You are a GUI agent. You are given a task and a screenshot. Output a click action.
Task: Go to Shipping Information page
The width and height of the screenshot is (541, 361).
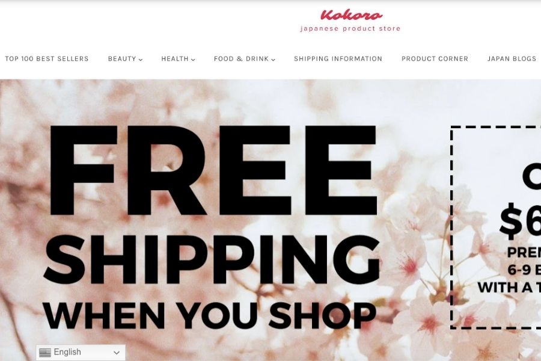point(338,59)
